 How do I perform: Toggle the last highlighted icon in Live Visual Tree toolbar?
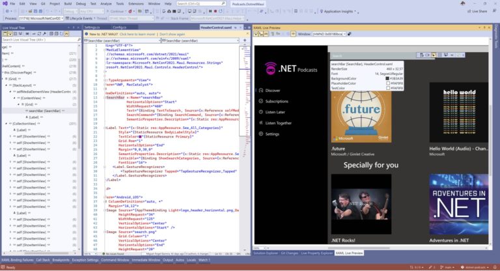click(66, 33)
